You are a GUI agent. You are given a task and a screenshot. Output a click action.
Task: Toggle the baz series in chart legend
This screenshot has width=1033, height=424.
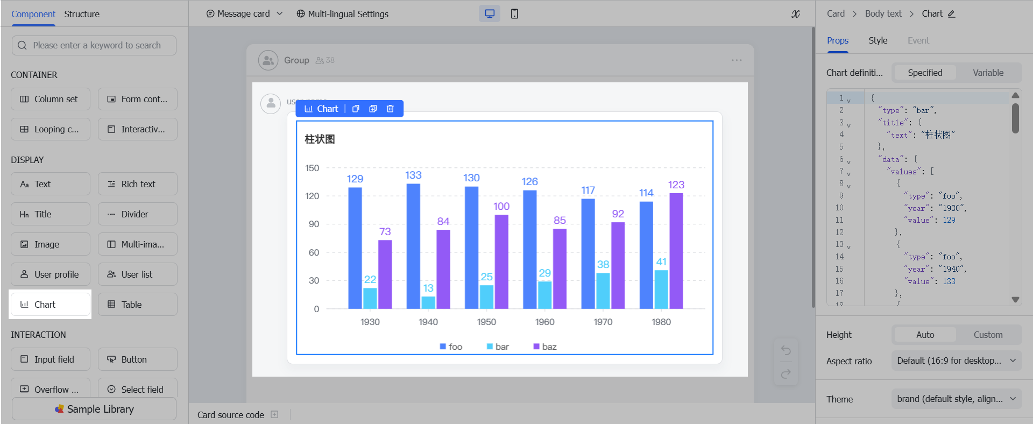tap(544, 347)
